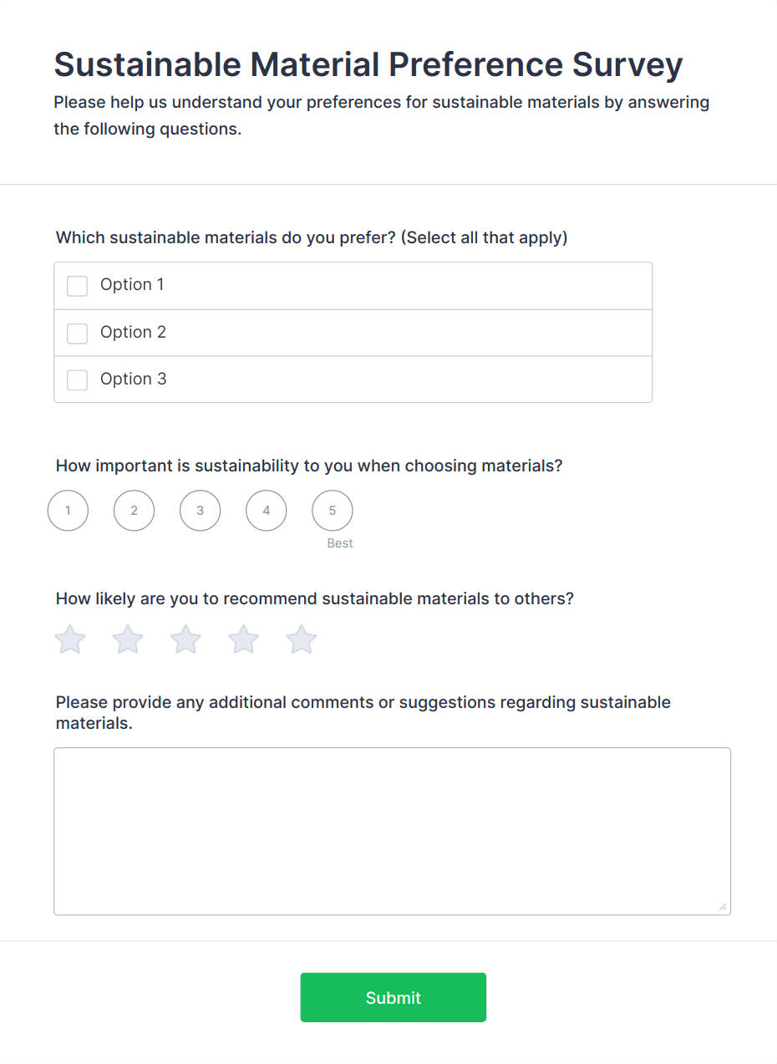Viewport: 777px width, 1064px height.
Task: Submit the survey form
Action: click(x=393, y=997)
